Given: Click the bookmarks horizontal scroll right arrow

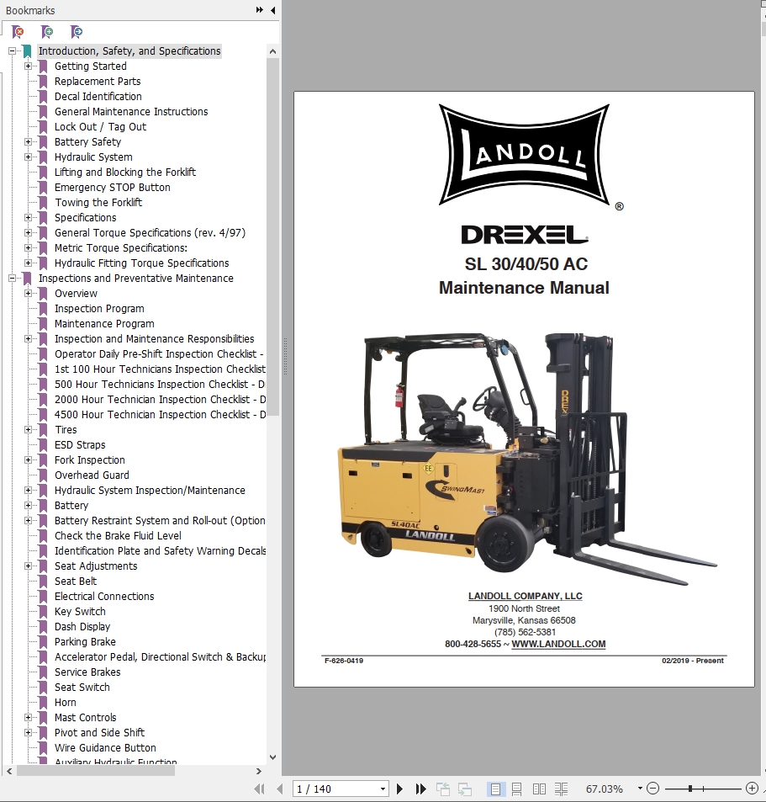Looking at the screenshot, I should tap(259, 771).
